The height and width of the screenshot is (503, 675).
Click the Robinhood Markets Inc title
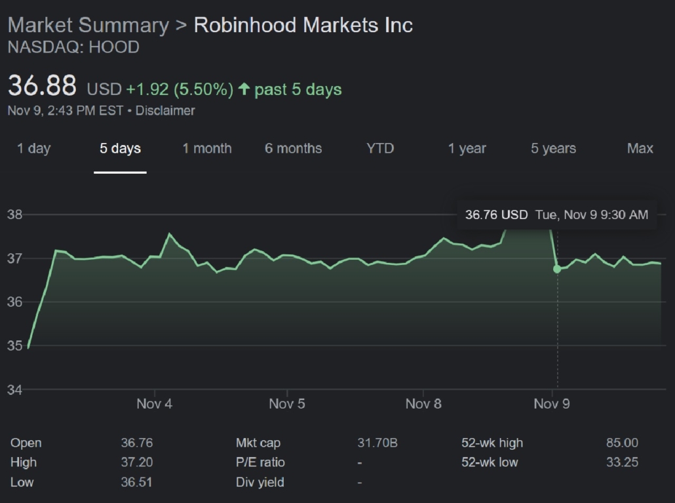[303, 25]
